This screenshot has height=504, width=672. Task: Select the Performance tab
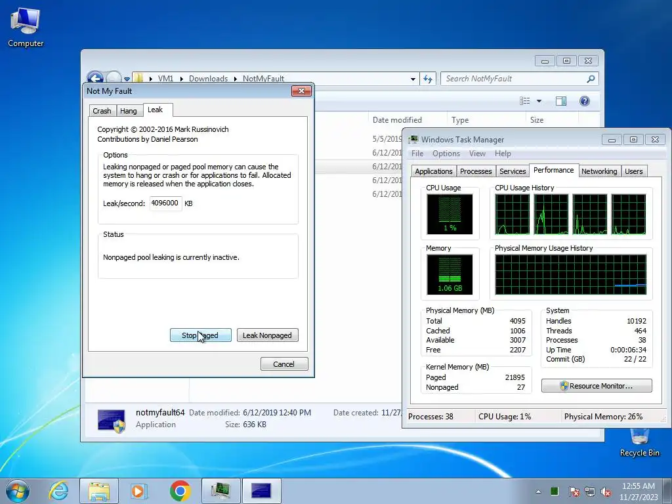click(554, 170)
